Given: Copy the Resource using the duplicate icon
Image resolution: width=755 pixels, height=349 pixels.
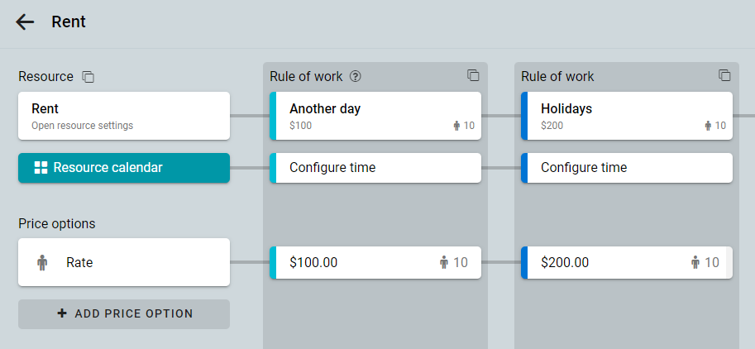Looking at the screenshot, I should pyautogui.click(x=88, y=77).
